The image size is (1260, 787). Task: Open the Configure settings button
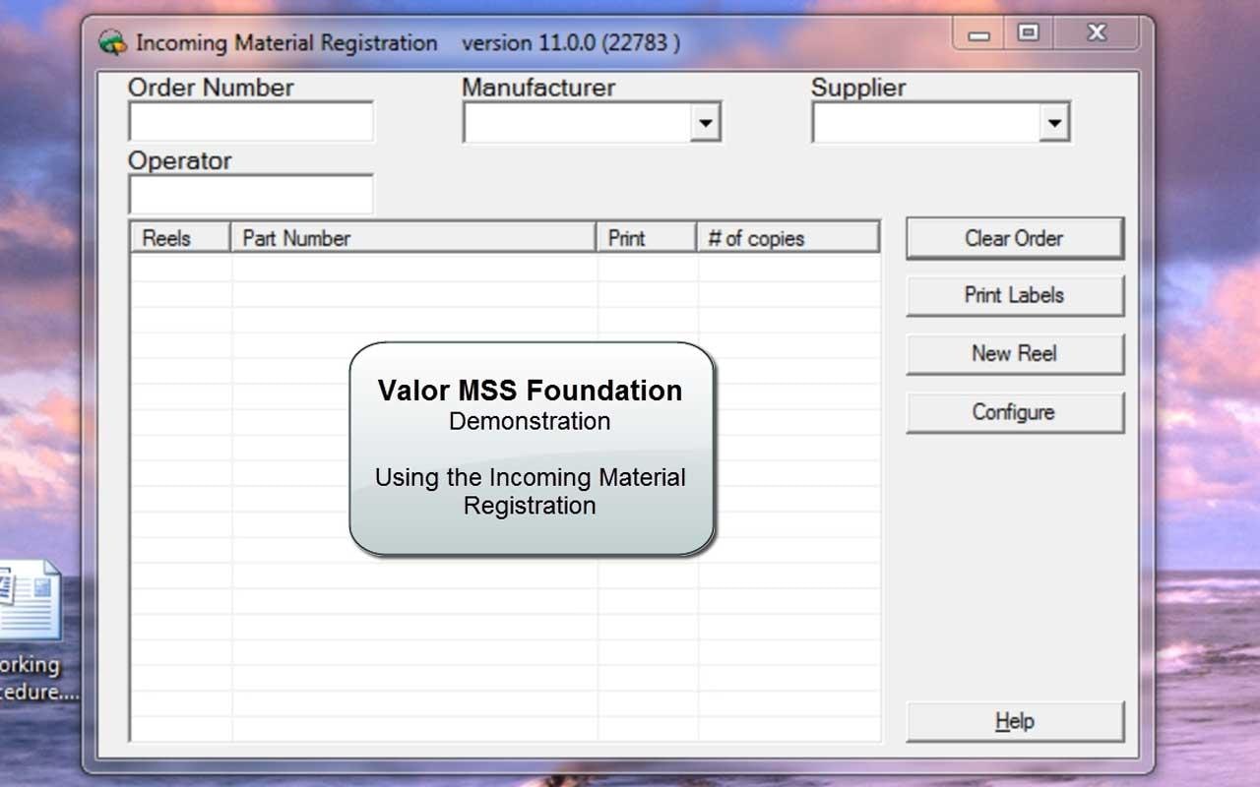1015,412
